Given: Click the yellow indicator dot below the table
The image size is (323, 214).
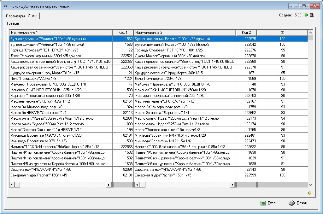Looking at the screenshot, I should [x=310, y=193].
